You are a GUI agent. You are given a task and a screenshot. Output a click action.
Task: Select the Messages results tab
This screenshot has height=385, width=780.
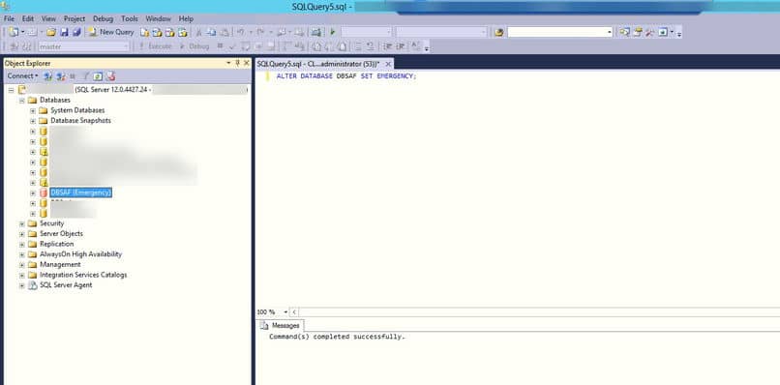coord(281,326)
